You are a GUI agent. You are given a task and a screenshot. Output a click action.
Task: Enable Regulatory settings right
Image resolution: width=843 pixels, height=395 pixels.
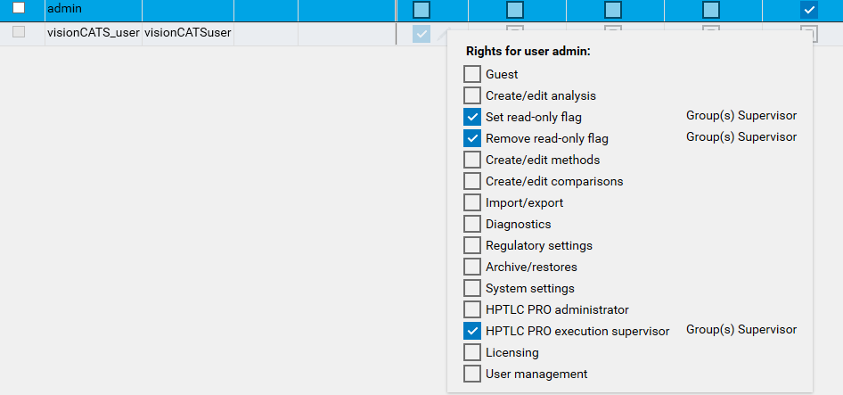click(472, 245)
